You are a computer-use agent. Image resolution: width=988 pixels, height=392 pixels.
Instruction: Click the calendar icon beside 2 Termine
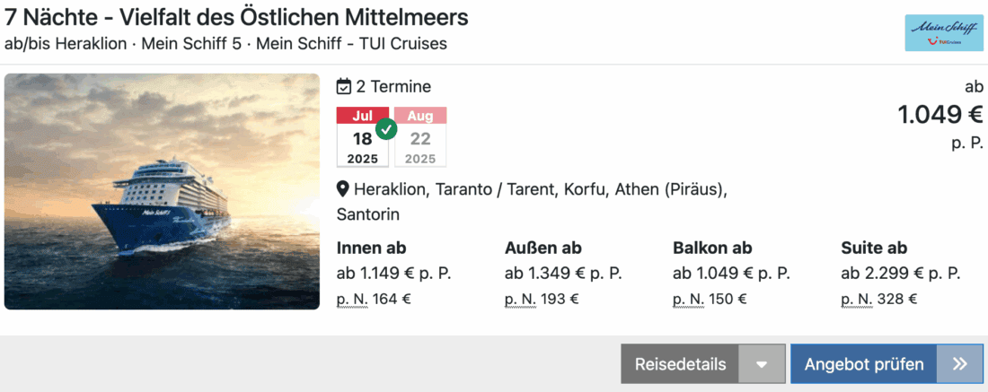(344, 87)
